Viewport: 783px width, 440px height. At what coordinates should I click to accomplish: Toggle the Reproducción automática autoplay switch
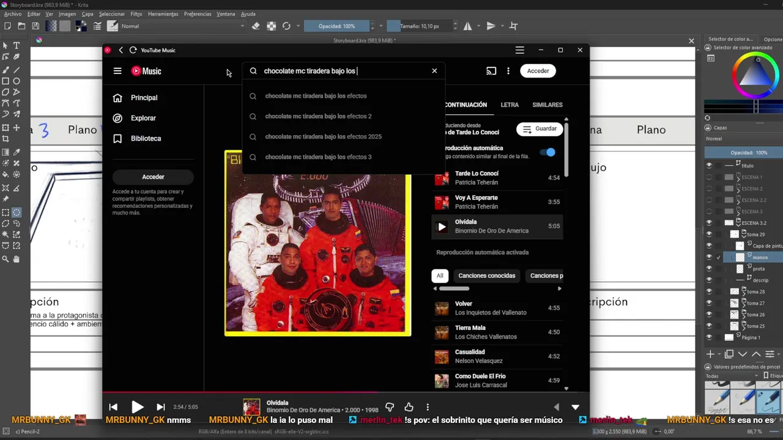(548, 152)
